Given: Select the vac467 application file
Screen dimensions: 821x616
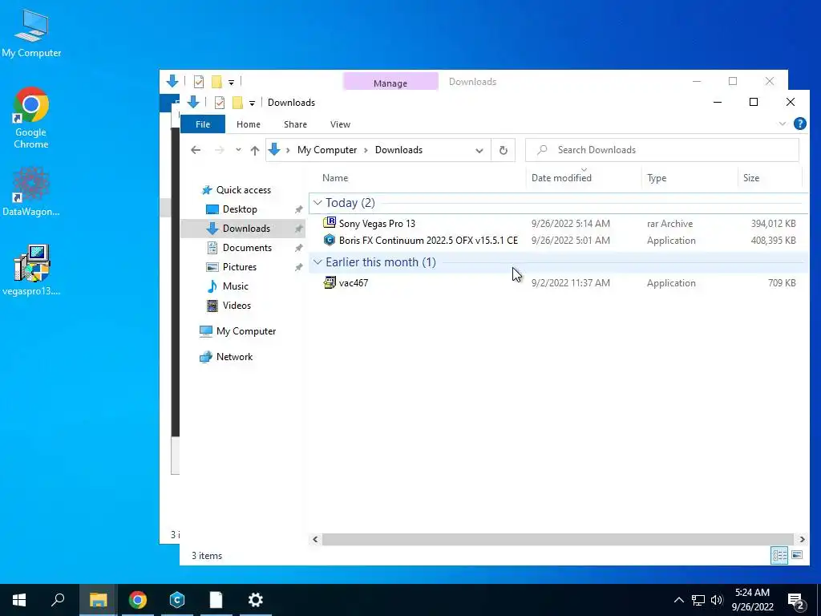Looking at the screenshot, I should click(558, 283).
